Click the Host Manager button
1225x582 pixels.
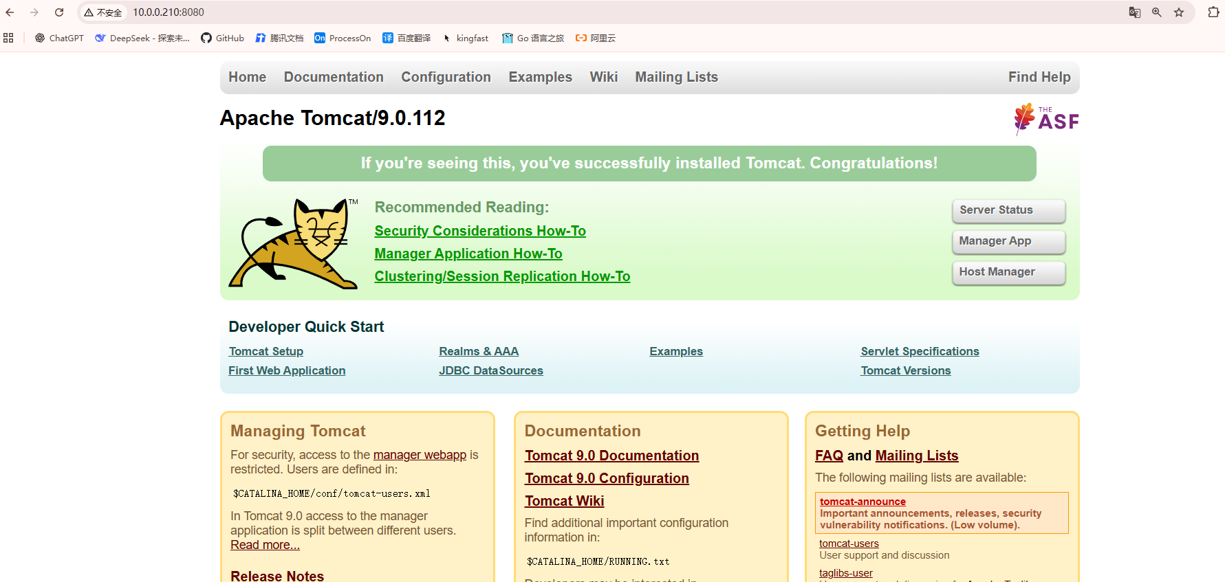coord(1009,272)
